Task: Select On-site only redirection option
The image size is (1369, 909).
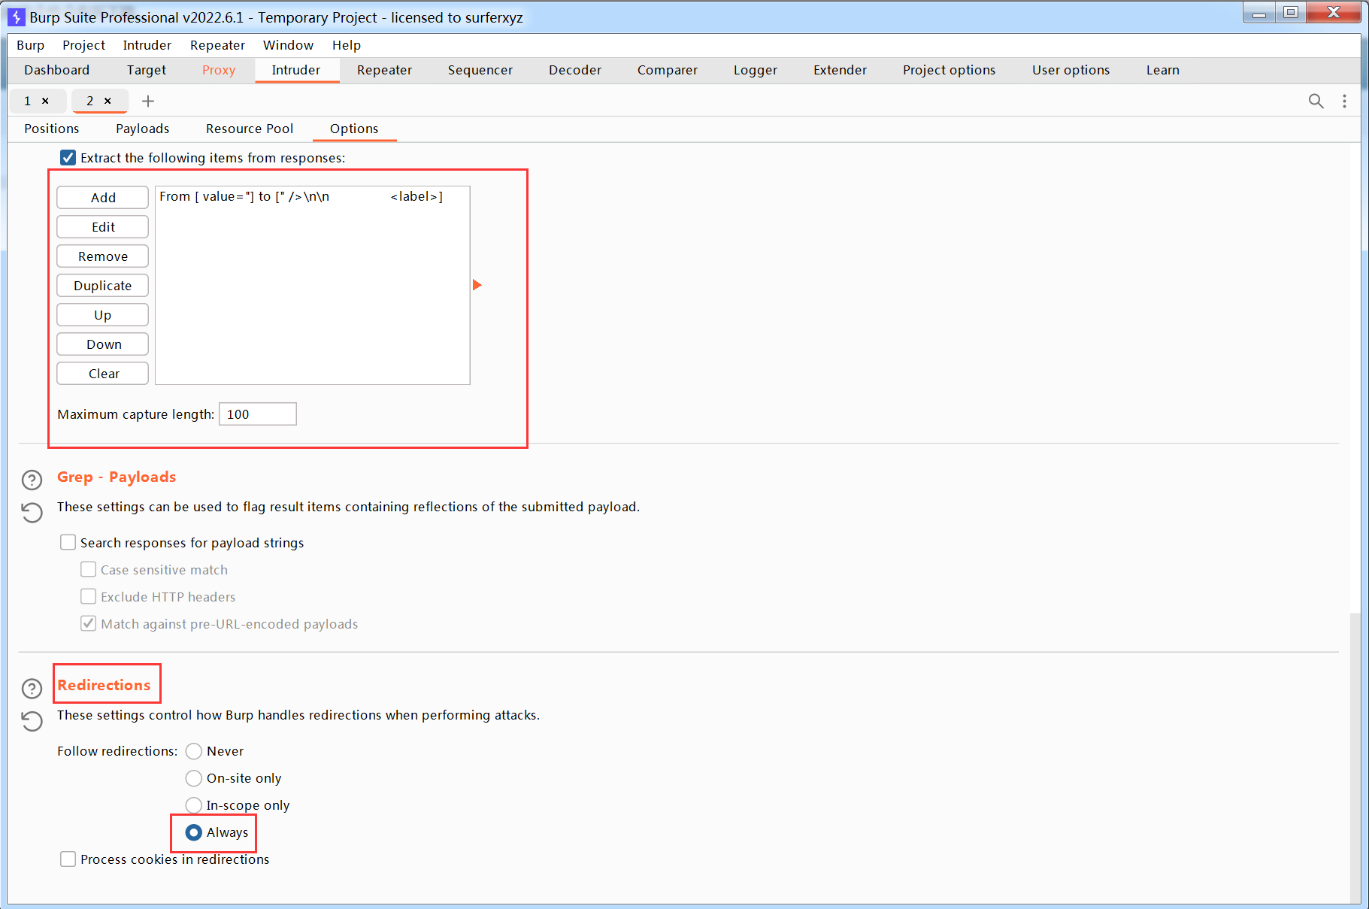Action: tap(194, 778)
